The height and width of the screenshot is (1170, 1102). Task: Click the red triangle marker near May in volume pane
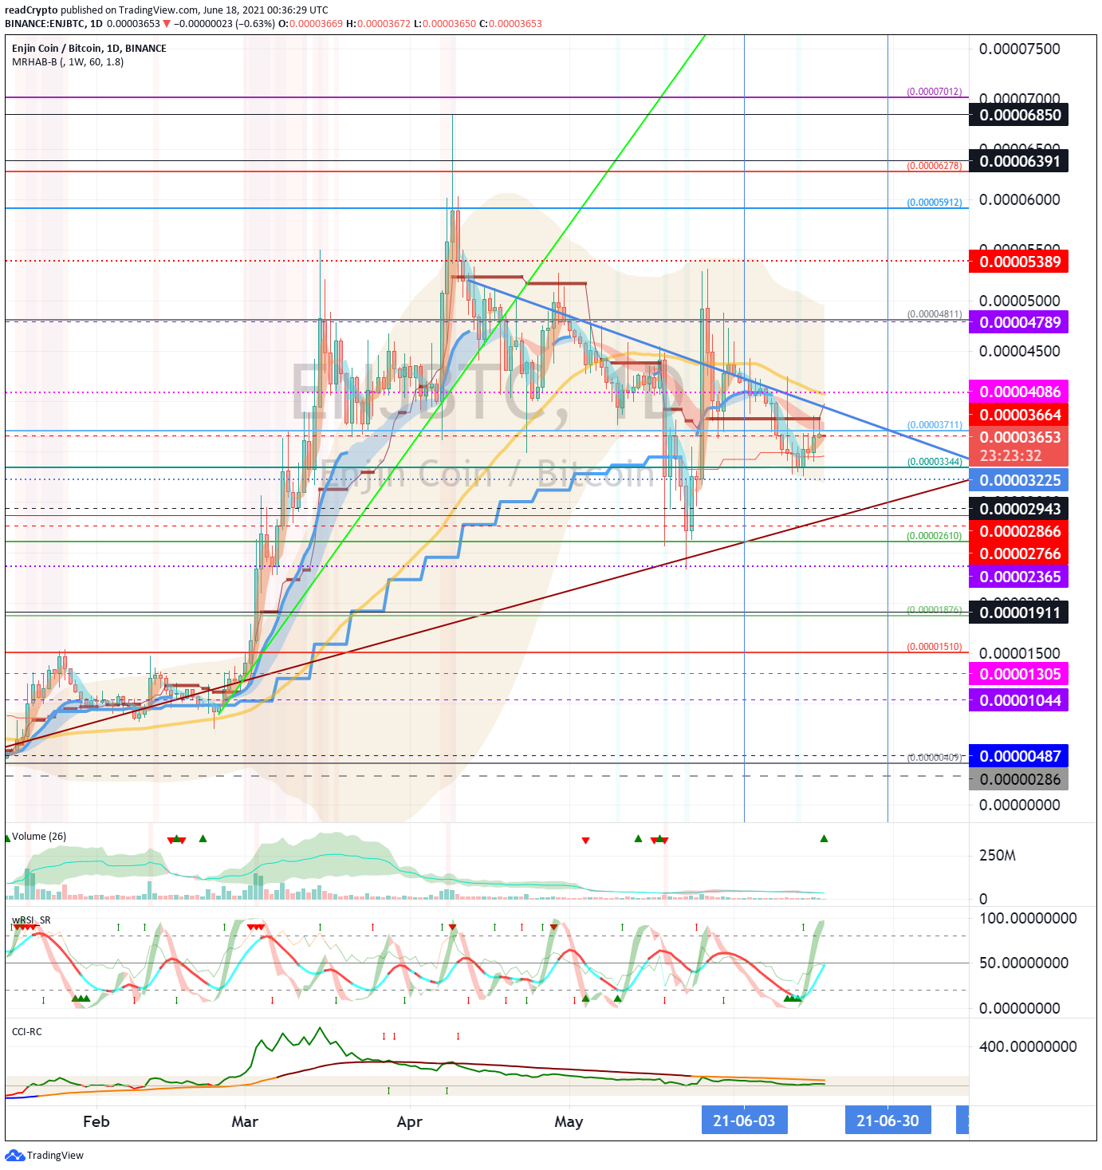tap(585, 841)
